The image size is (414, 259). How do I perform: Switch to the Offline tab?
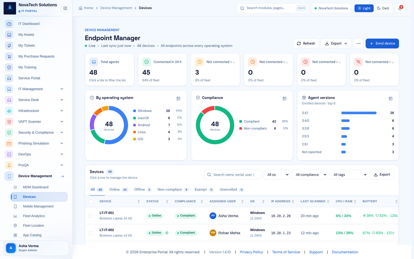(x=143, y=190)
